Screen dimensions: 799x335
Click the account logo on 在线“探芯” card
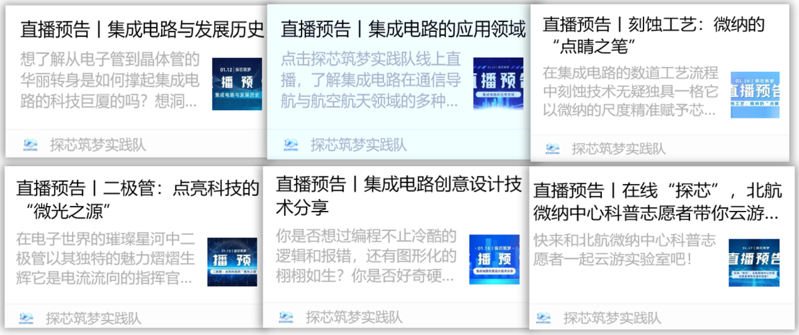click(544, 318)
